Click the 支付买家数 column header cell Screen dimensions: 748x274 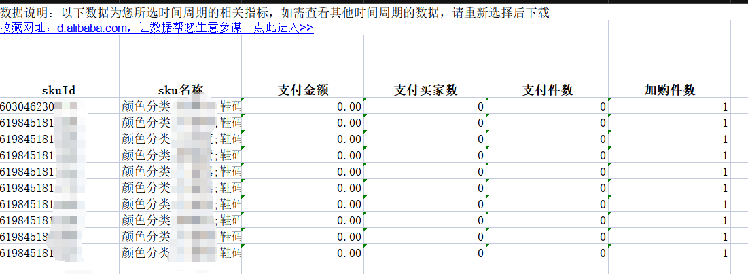point(425,90)
